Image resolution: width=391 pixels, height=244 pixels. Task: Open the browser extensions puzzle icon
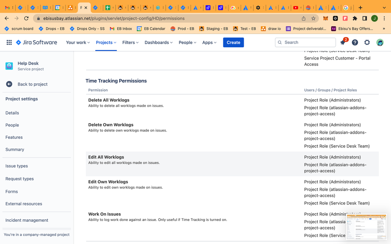pos(355,18)
